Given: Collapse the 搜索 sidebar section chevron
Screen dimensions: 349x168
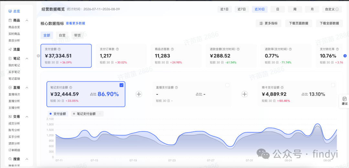Looking at the screenshot, I should [27, 159].
